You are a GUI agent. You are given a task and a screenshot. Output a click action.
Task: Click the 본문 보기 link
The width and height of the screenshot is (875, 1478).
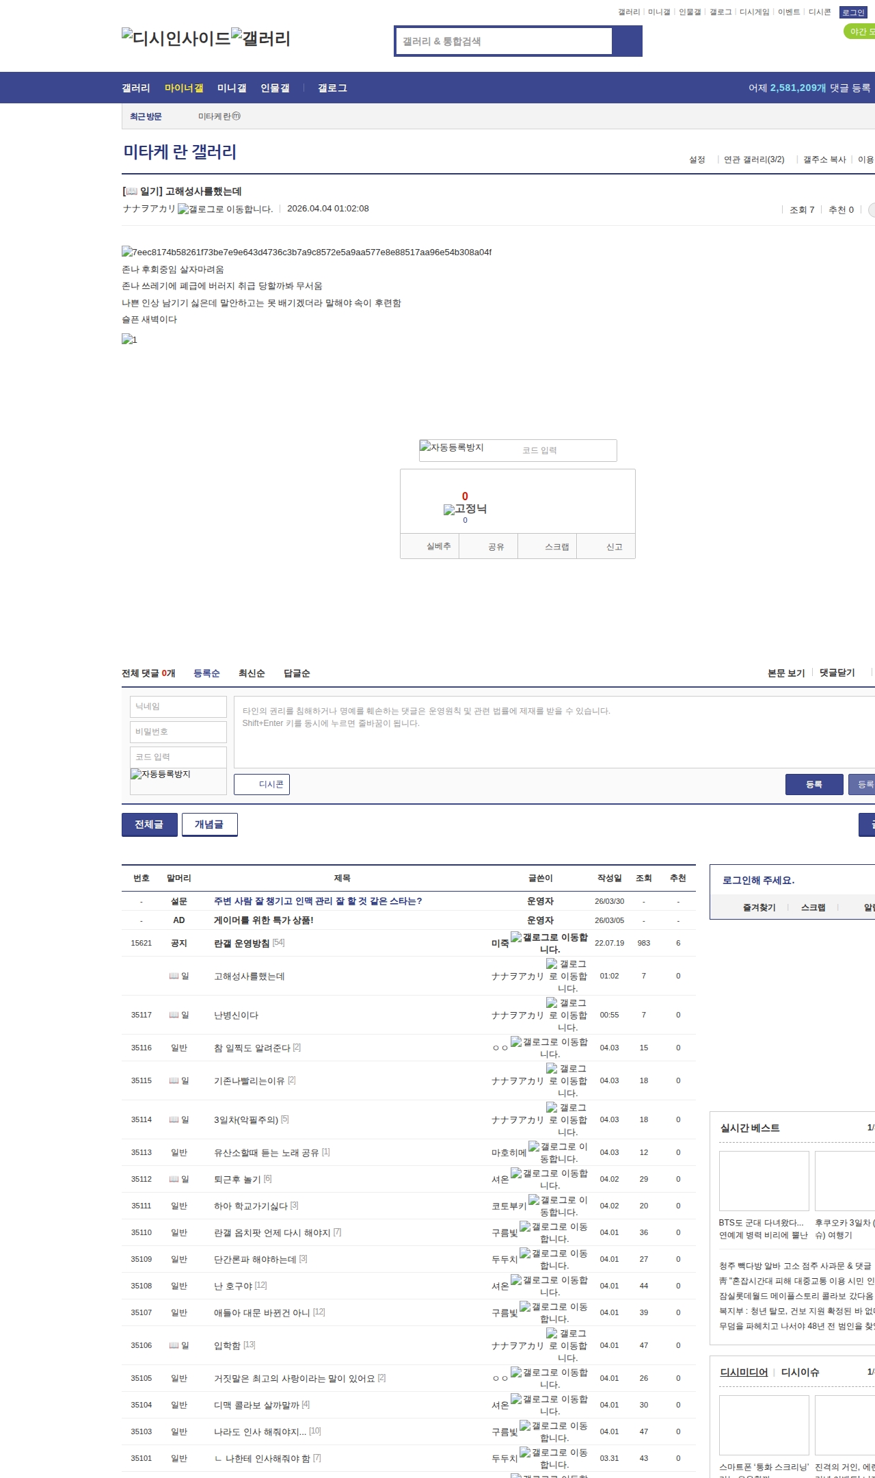pyautogui.click(x=786, y=673)
